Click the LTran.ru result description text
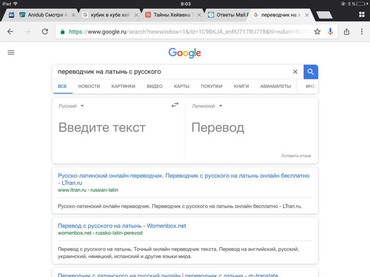 coord(180,206)
